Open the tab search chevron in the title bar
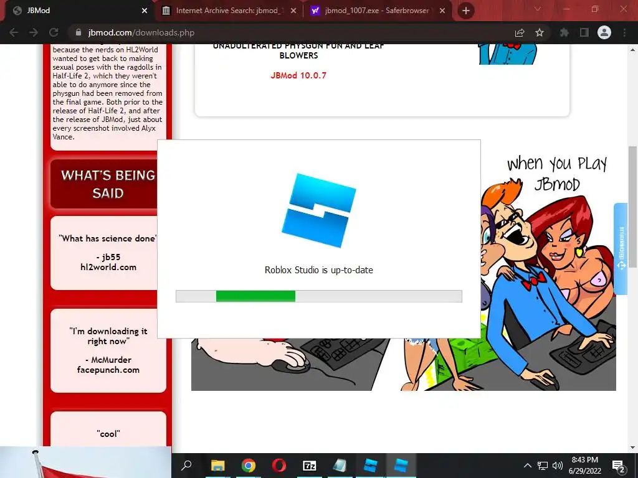The width and height of the screenshot is (638, 478). [538, 9]
